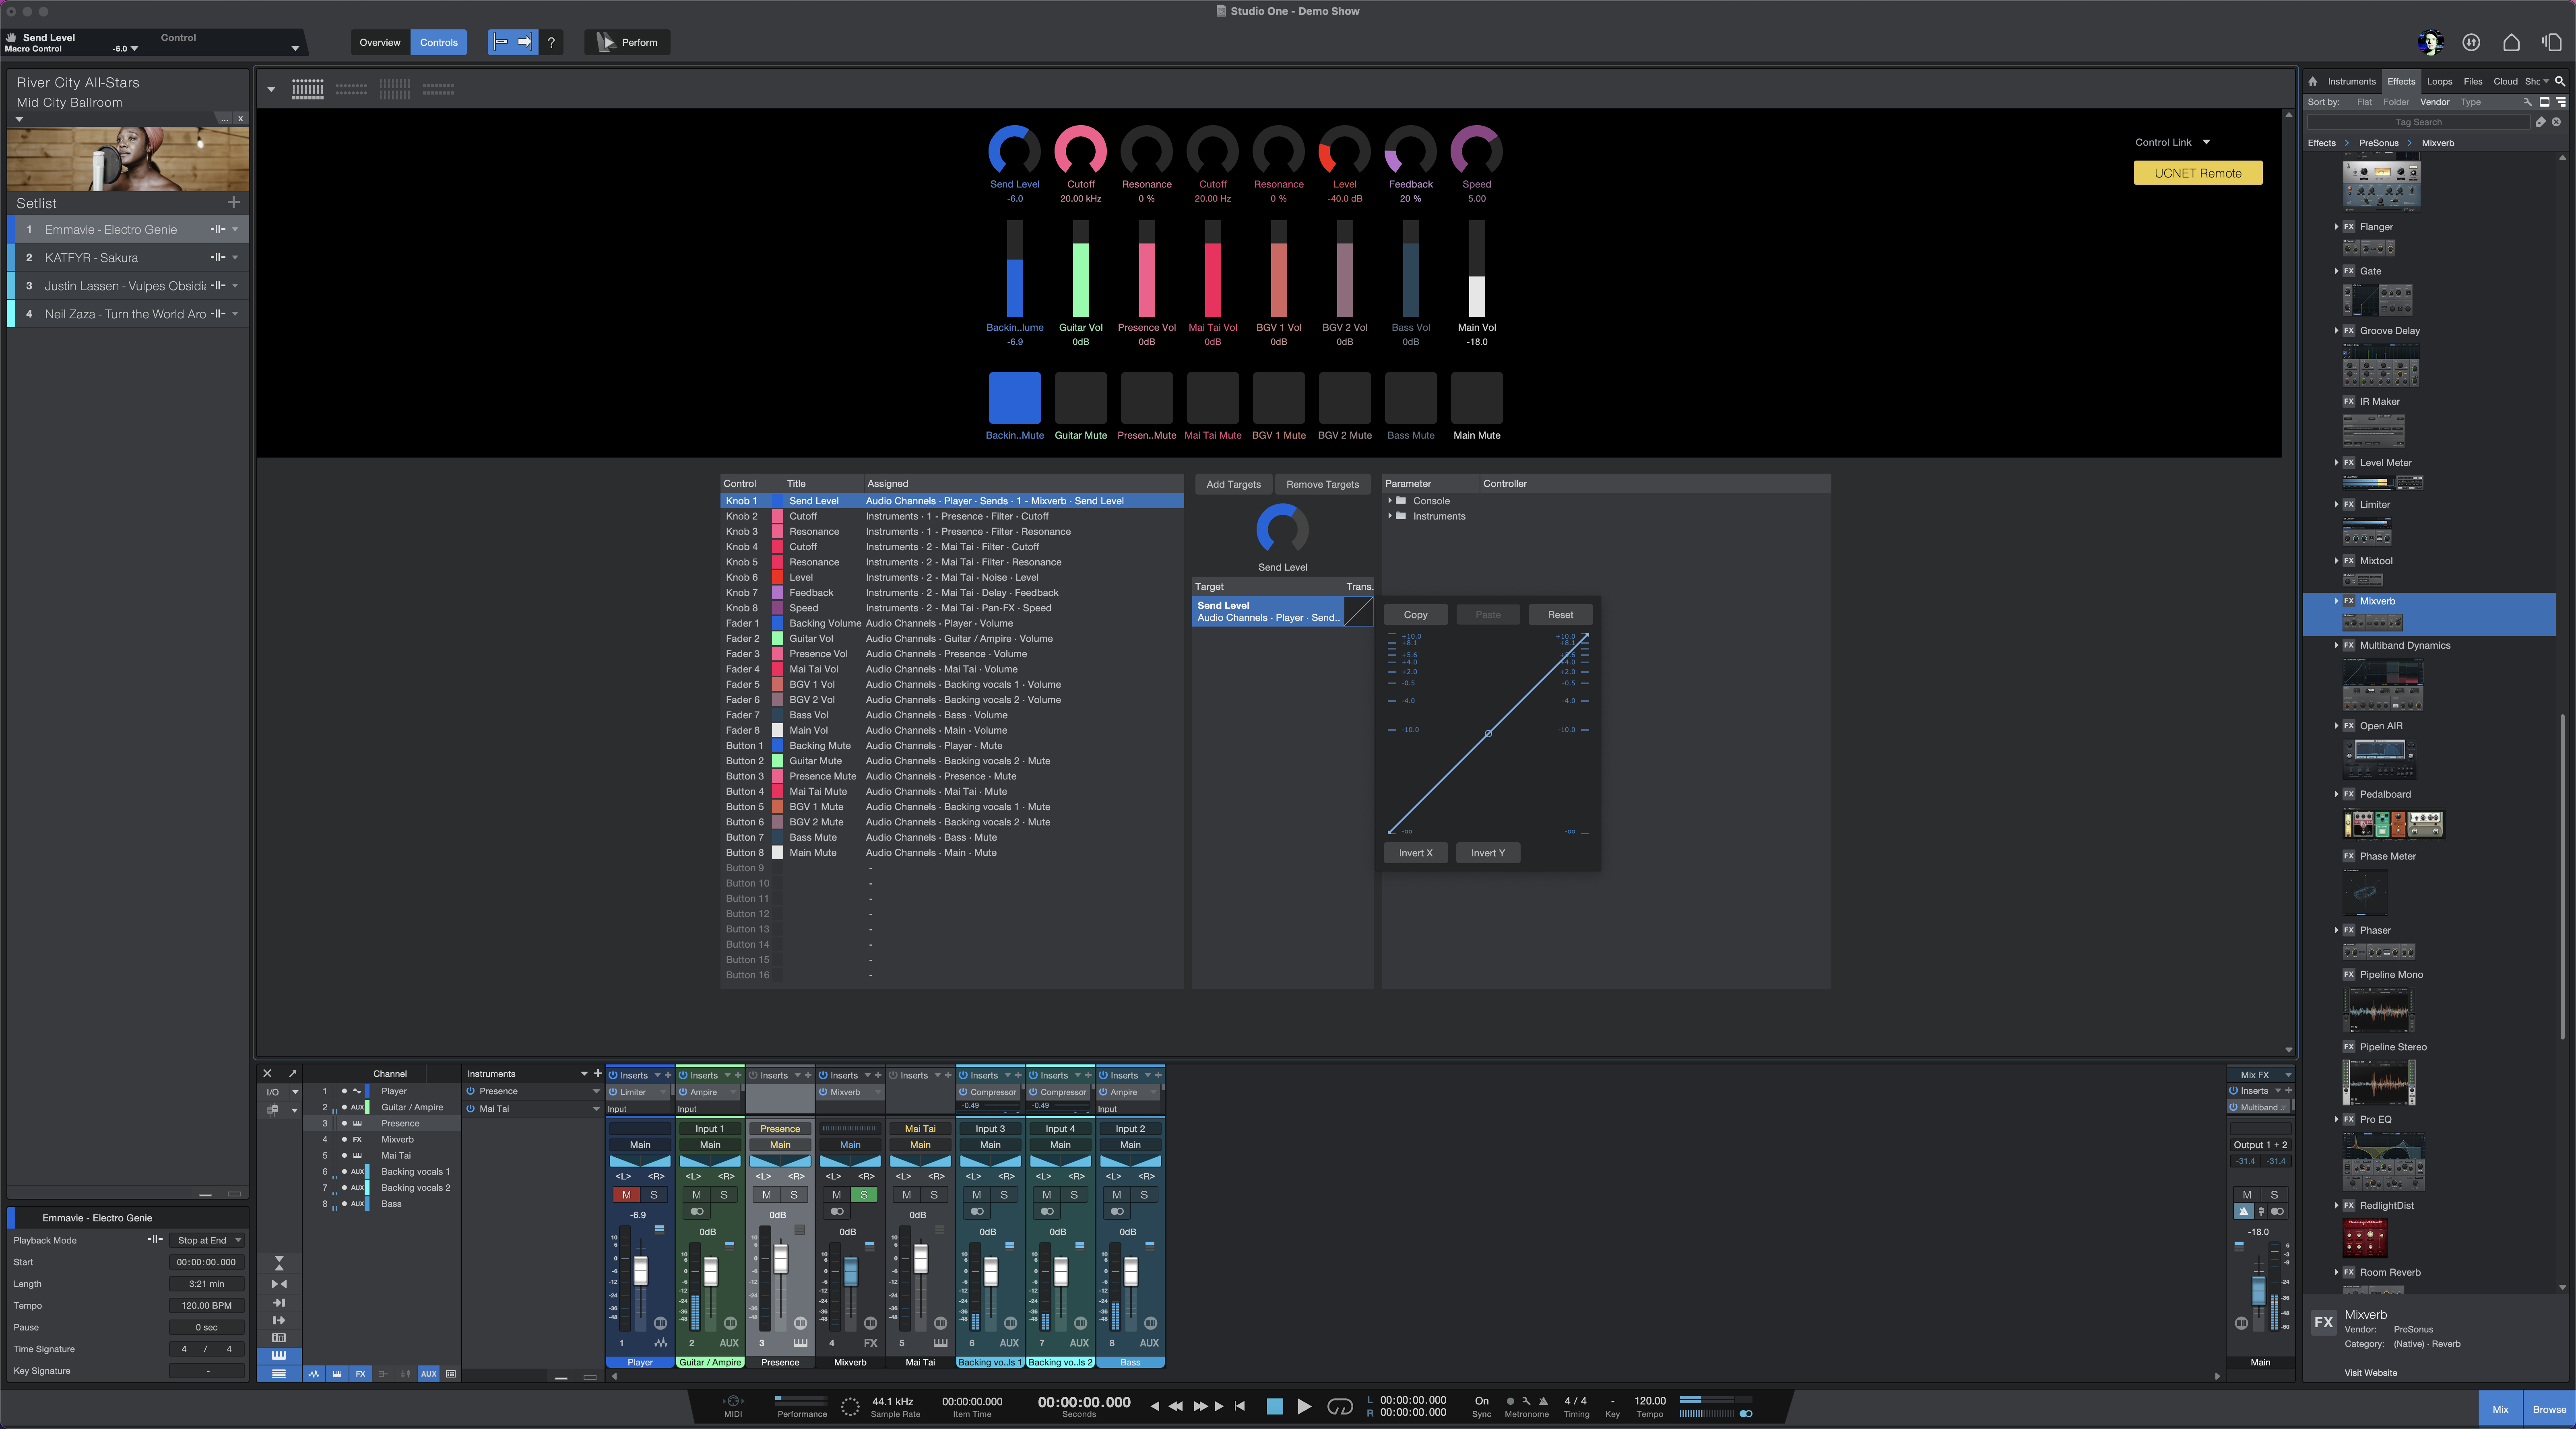Viewport: 2576px width, 1429px height.
Task: Expand the Console parameter folder
Action: (1389, 501)
